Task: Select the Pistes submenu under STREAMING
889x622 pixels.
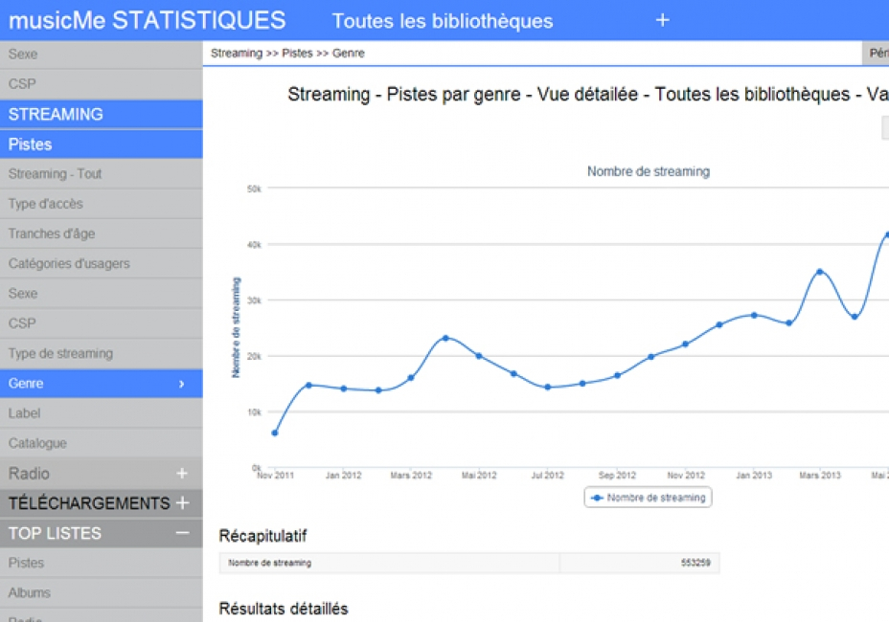Action: pyautogui.click(x=101, y=144)
